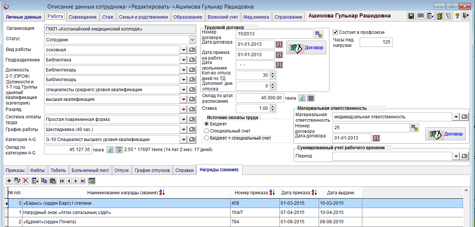Switch to Личные данные tab
Viewport: 475px width, 227px height.
coord(24,17)
